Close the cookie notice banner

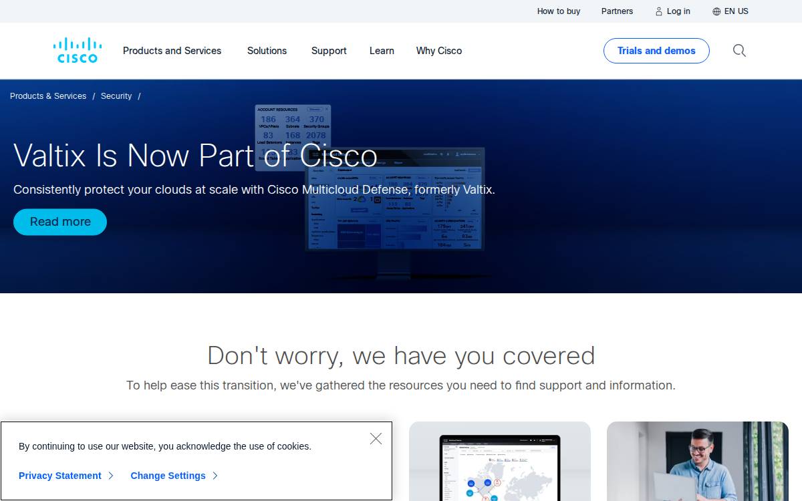click(x=376, y=438)
